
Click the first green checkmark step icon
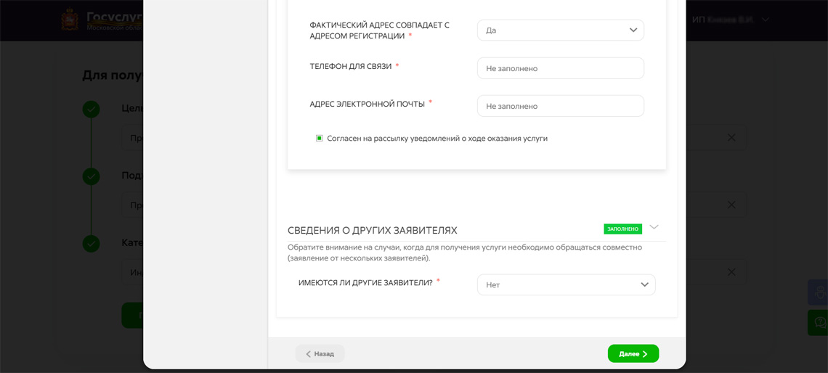(92, 109)
